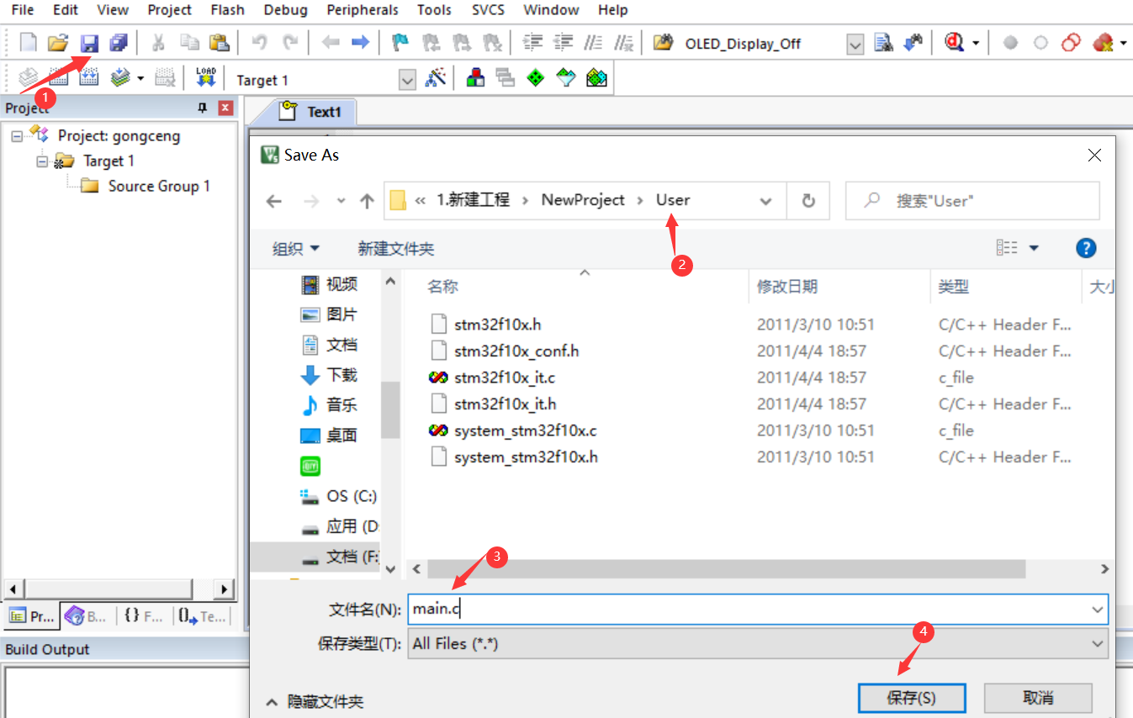Click the 取消 button
The height and width of the screenshot is (718, 1133).
1038,698
